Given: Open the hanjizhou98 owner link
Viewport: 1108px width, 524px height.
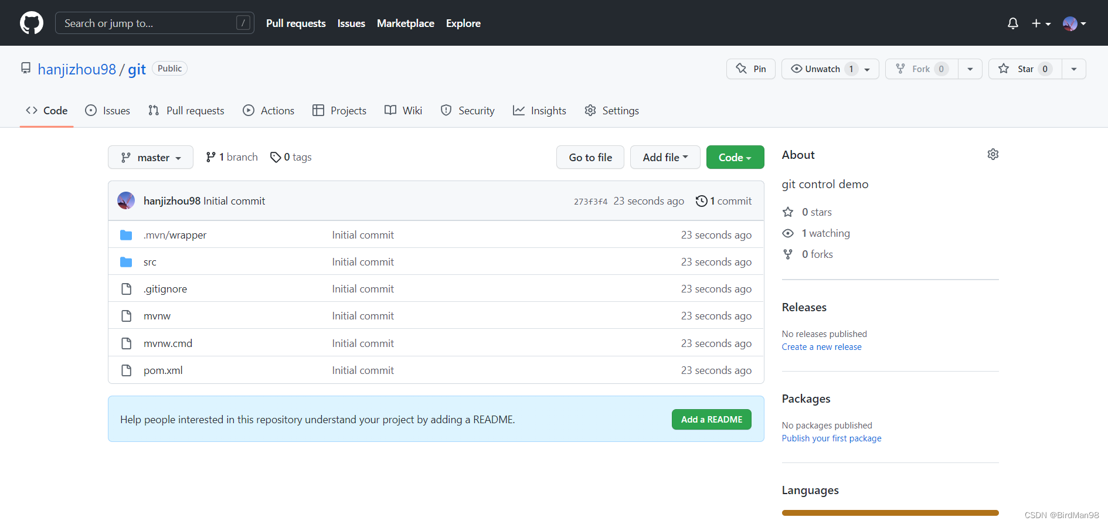Looking at the screenshot, I should tap(77, 69).
